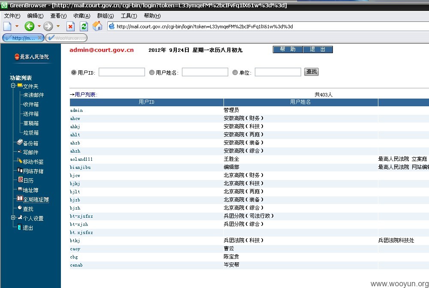This screenshot has height=288, width=429.
Task: Stop loading with the red X icon
Action: 71,27
